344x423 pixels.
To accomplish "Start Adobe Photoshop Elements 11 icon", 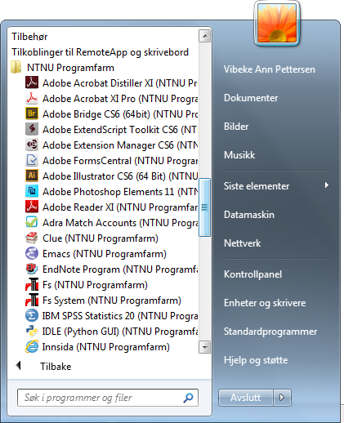I will click(32, 191).
